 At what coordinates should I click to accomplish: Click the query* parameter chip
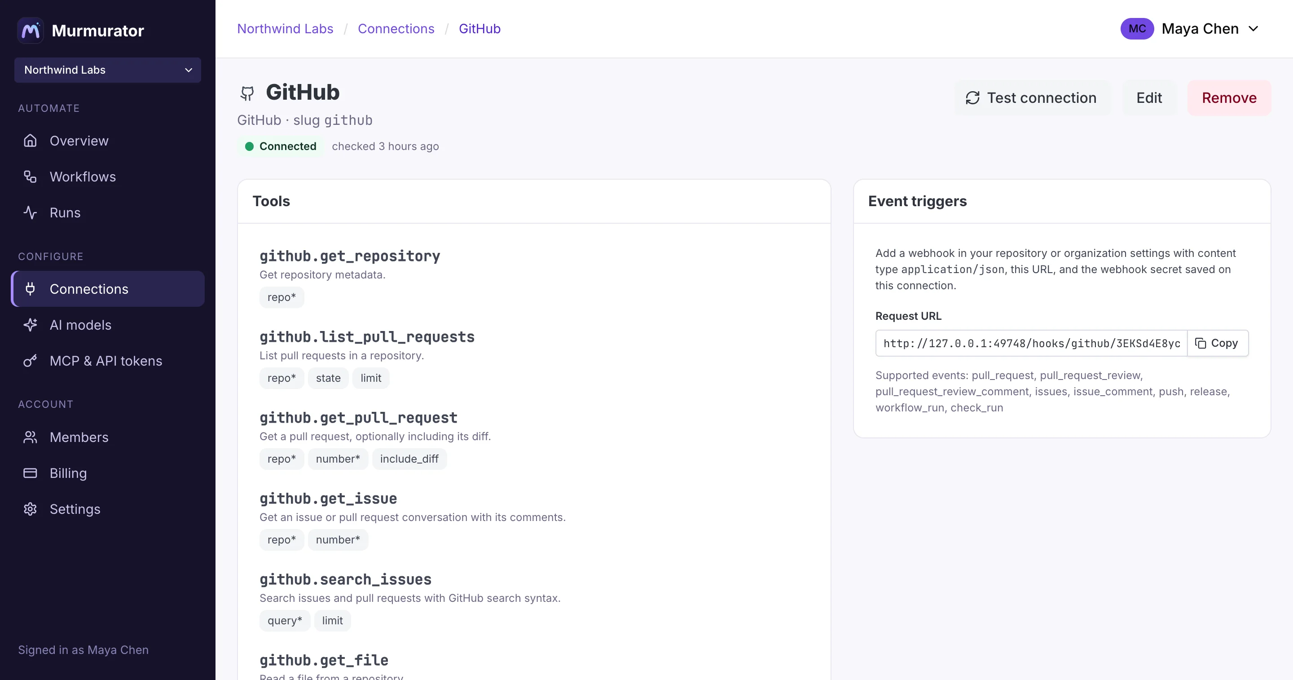pyautogui.click(x=285, y=621)
